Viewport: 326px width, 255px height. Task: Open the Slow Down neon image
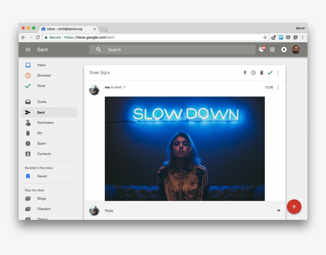tap(184, 148)
